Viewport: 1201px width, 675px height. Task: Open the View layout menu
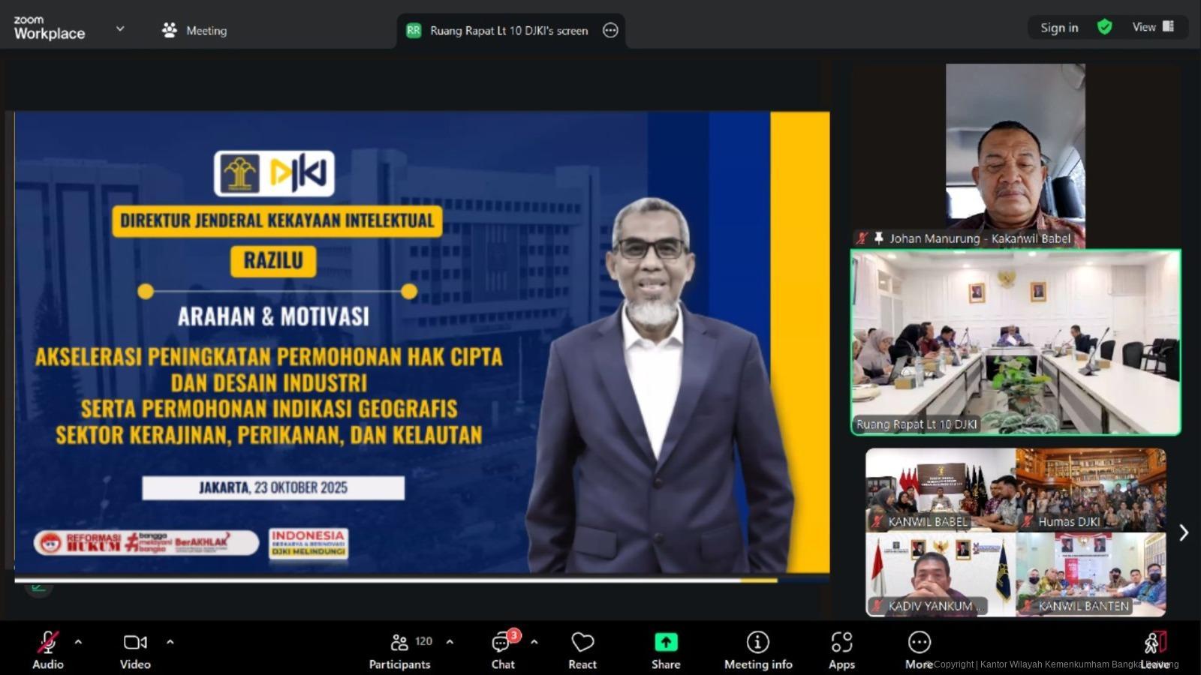1153,27
